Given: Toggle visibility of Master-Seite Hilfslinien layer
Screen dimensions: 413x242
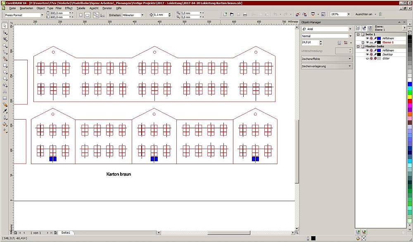Looking at the screenshot, I should (367, 51).
